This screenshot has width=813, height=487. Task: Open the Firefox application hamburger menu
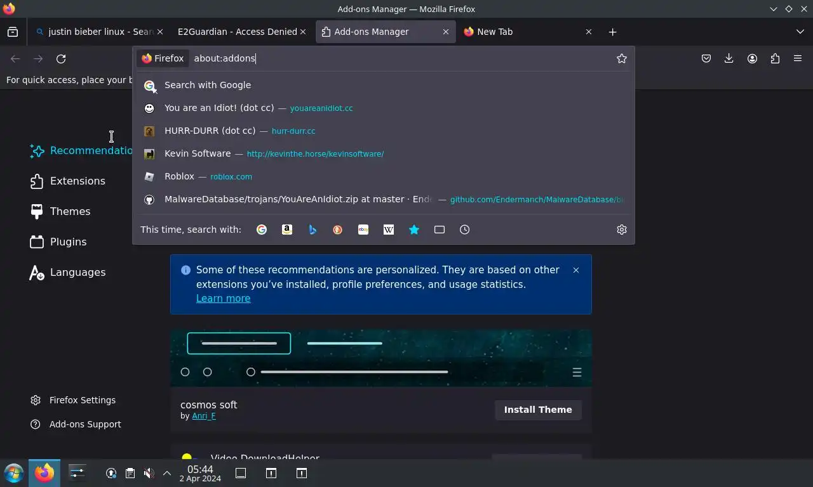[798, 58]
